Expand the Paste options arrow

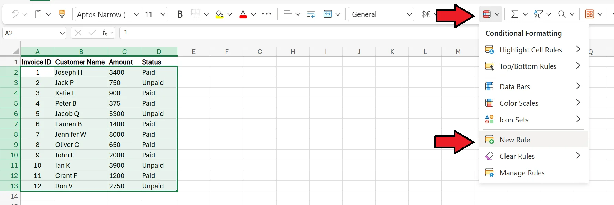click(48, 14)
